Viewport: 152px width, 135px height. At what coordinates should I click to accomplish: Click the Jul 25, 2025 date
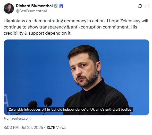click(x=32, y=128)
